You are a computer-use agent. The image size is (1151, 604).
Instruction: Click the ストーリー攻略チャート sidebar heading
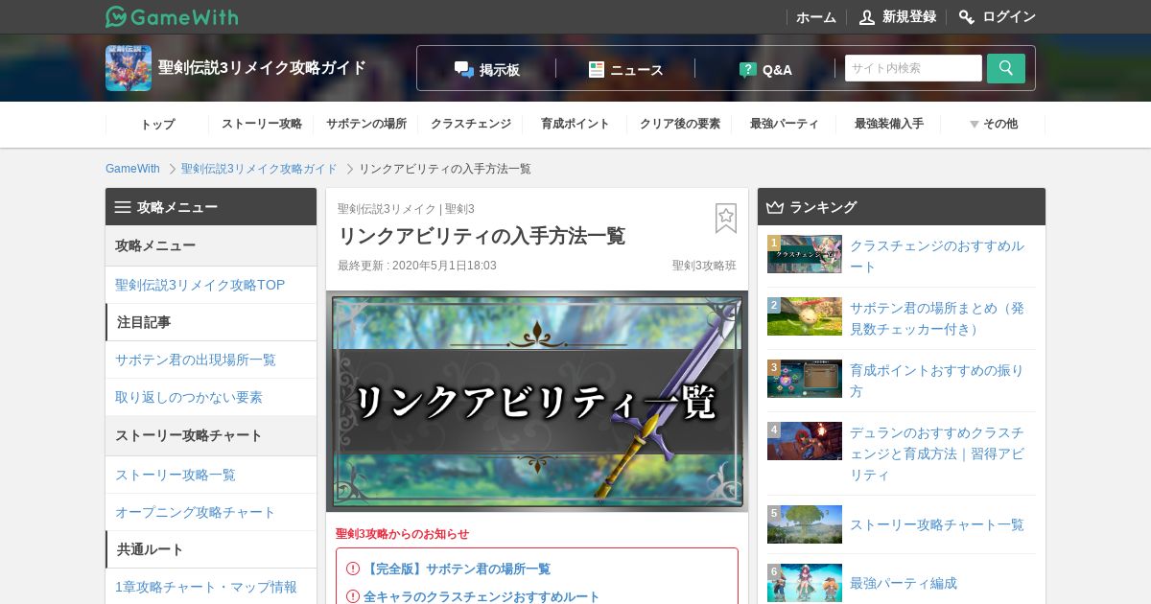[189, 435]
